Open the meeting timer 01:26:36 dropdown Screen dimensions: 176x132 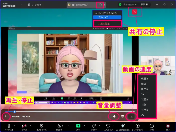130,5
